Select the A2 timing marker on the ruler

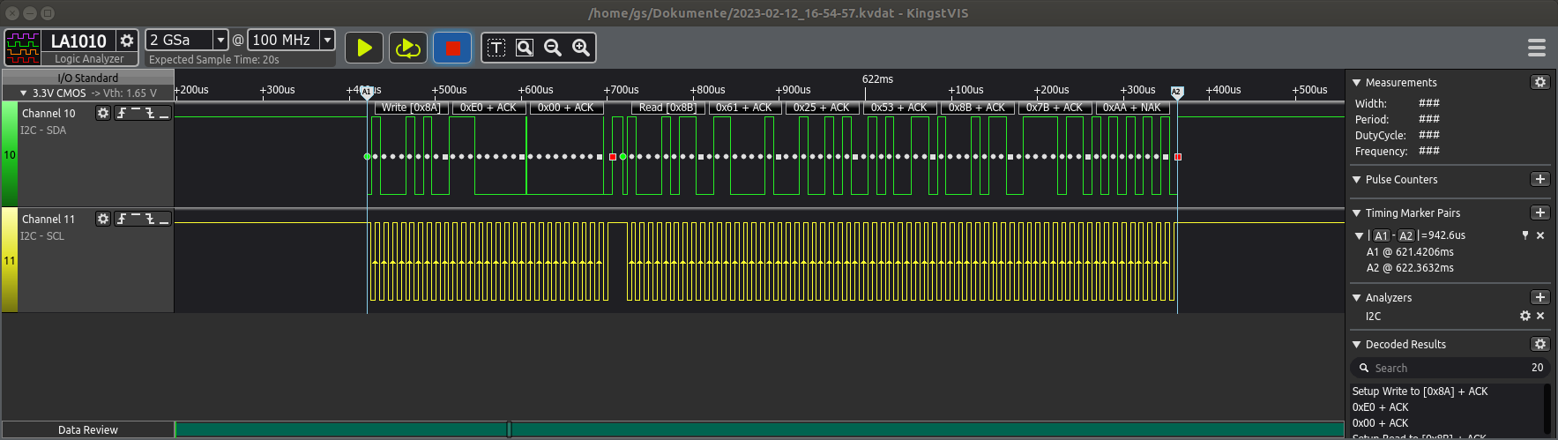(1176, 92)
